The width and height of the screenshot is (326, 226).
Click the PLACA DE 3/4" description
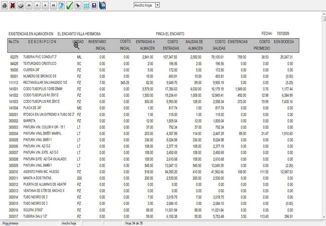click(32, 108)
